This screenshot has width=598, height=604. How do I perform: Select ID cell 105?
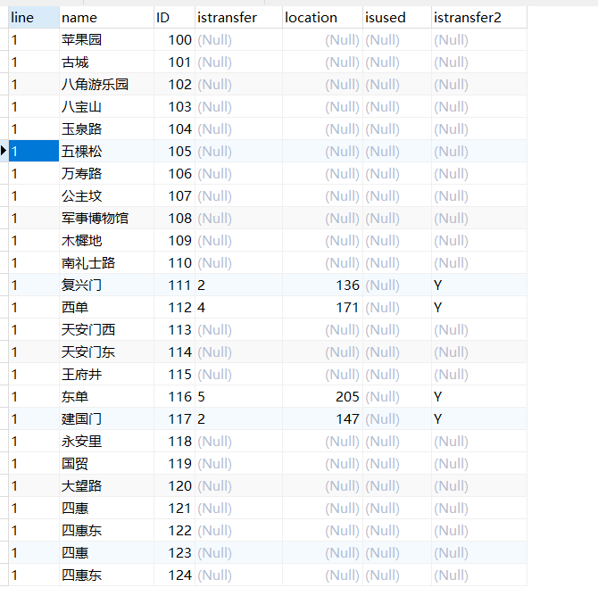point(174,152)
